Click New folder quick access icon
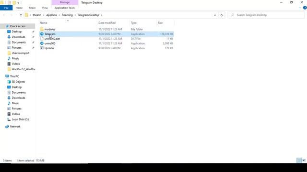The width and height of the screenshot is (307, 172). pos(14,2)
